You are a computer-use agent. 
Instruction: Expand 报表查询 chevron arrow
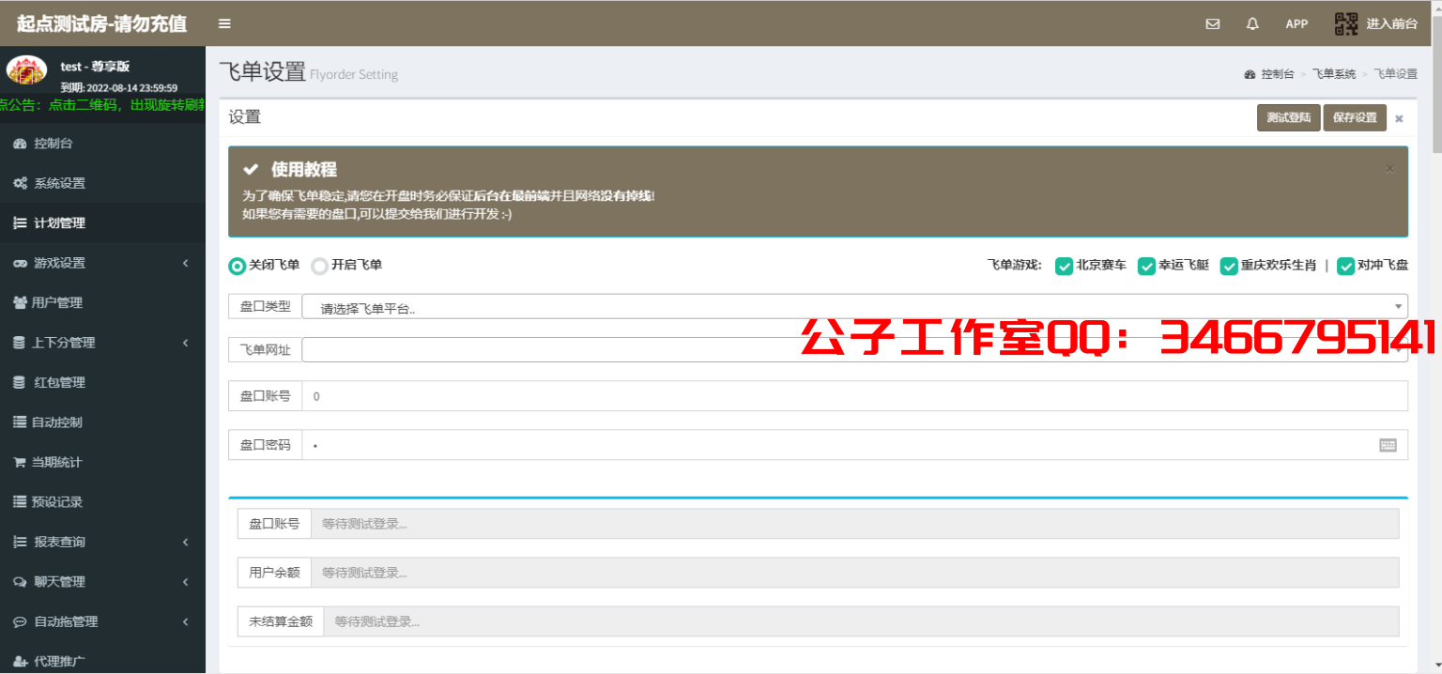(x=186, y=542)
